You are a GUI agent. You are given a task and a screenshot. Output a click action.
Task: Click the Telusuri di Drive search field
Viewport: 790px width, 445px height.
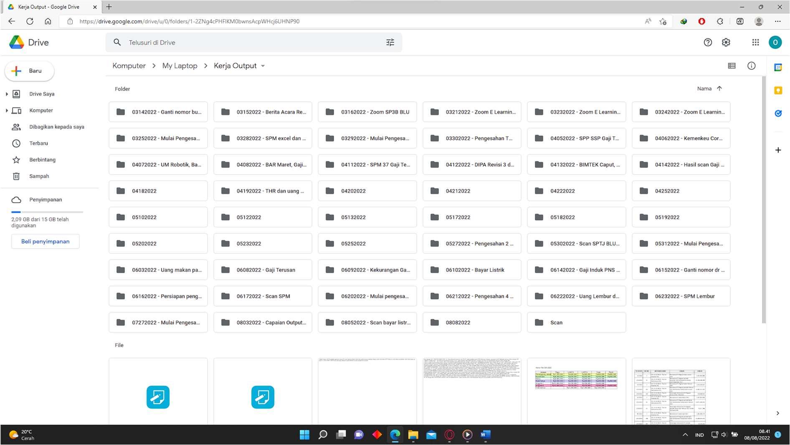(253, 42)
